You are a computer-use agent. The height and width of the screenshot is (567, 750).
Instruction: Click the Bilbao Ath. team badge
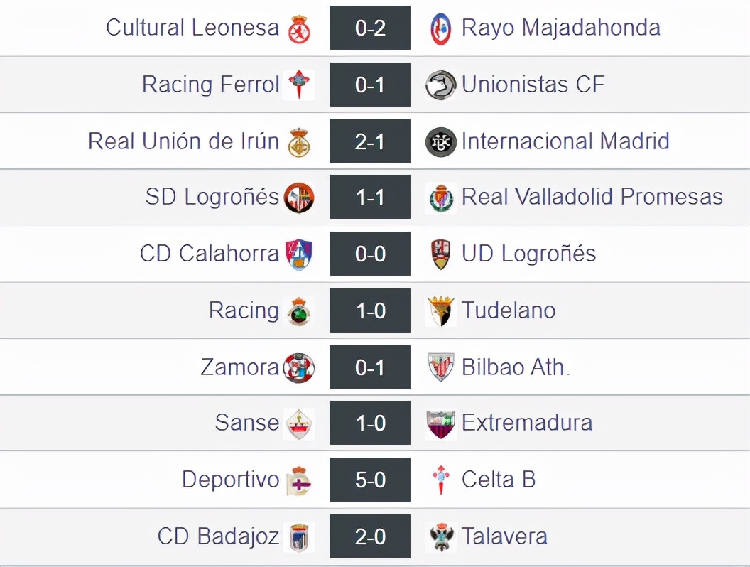(x=441, y=367)
